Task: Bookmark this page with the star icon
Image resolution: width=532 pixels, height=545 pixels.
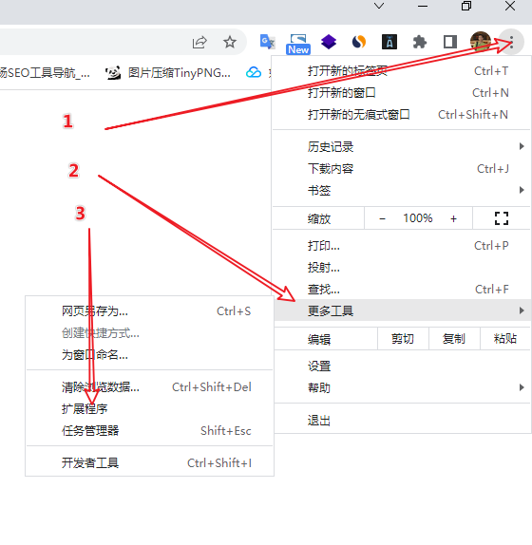Action: click(x=230, y=43)
